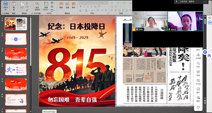Insert a 形状 shape from the side panel
This screenshot has height=113, width=212.
(x=198, y=65)
